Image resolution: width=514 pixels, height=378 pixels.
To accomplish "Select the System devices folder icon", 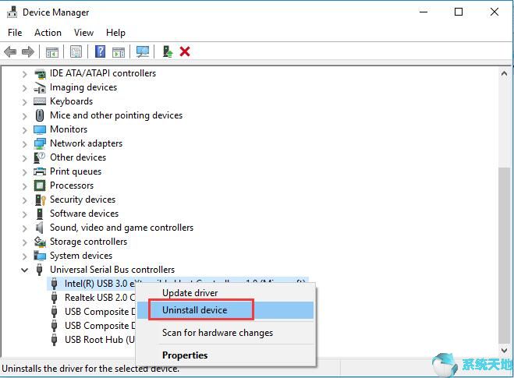I will [x=40, y=256].
